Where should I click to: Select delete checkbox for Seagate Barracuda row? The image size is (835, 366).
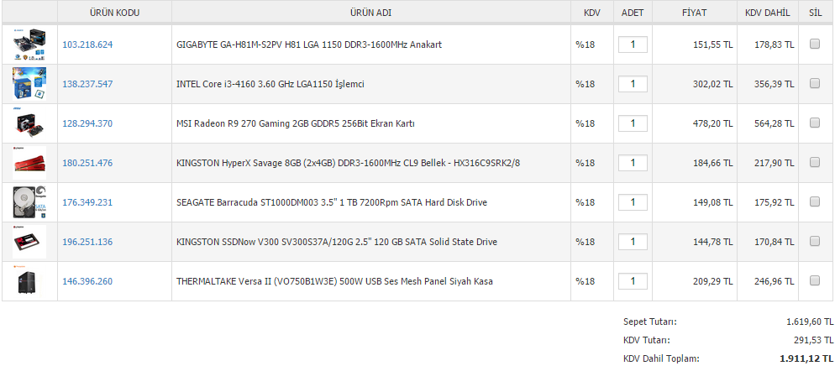tap(815, 201)
